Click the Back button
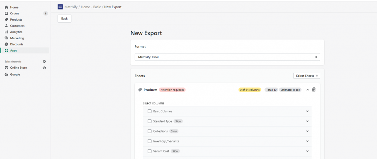Screen dimensions: 377x159 point(64,18)
